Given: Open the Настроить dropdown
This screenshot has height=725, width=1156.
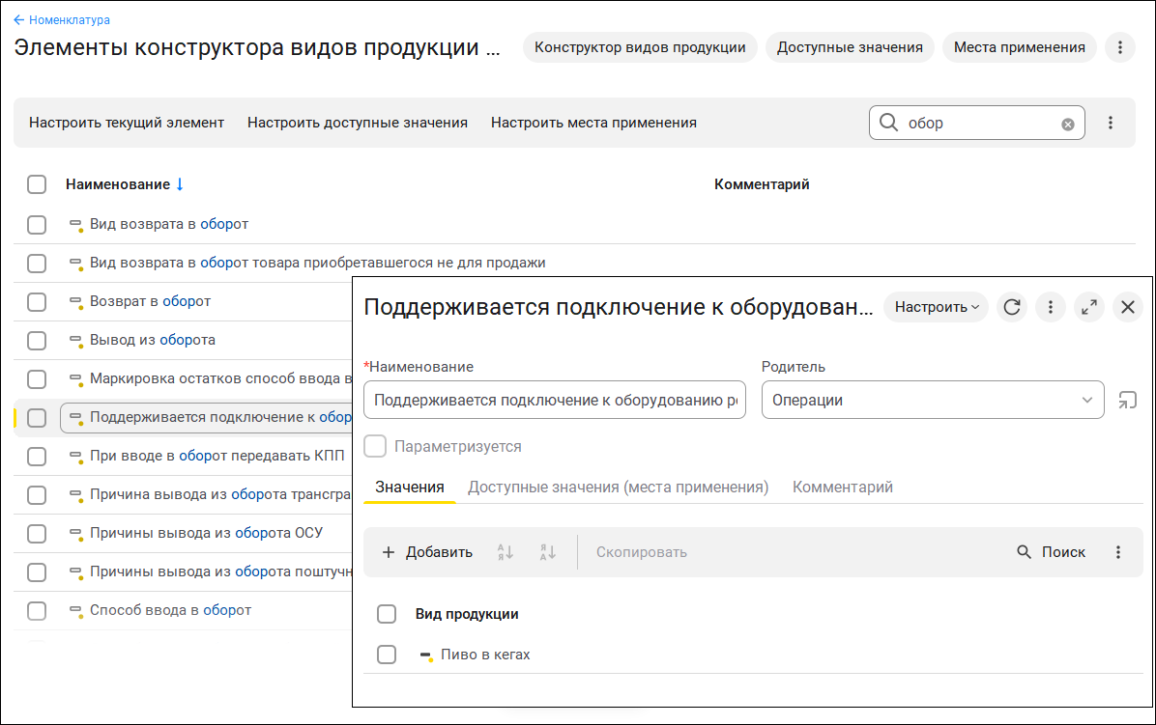Looking at the screenshot, I should pos(936,307).
